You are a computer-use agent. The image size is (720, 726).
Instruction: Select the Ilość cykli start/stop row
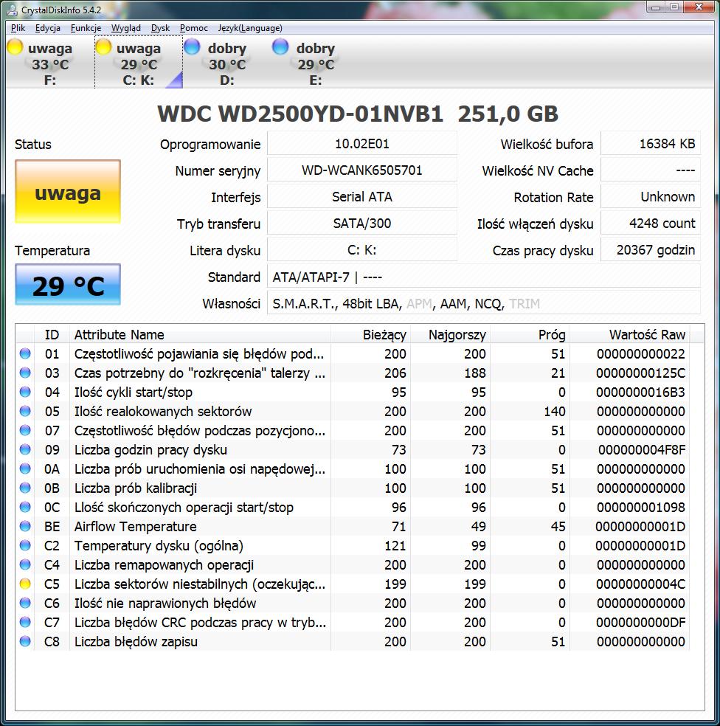pyautogui.click(x=353, y=393)
